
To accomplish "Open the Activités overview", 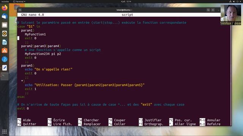I will [x=5, y=2].
